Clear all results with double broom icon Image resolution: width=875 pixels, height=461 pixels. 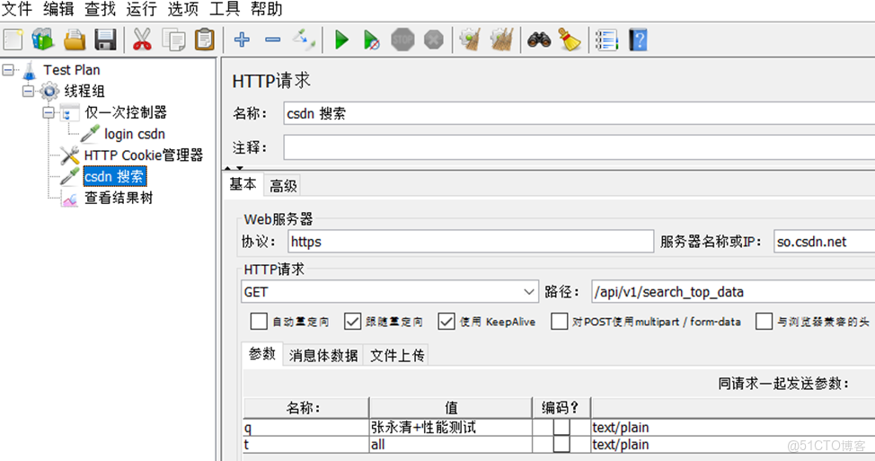point(501,40)
